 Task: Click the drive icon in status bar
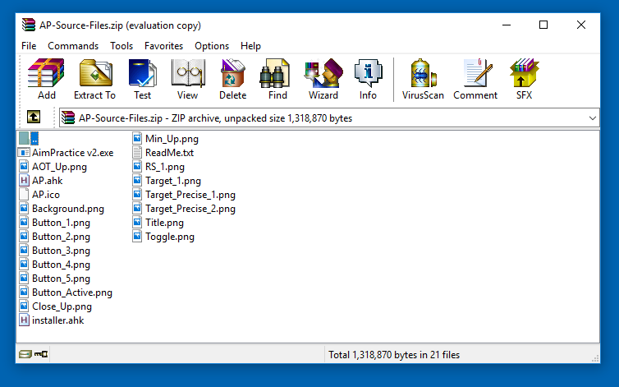point(25,355)
